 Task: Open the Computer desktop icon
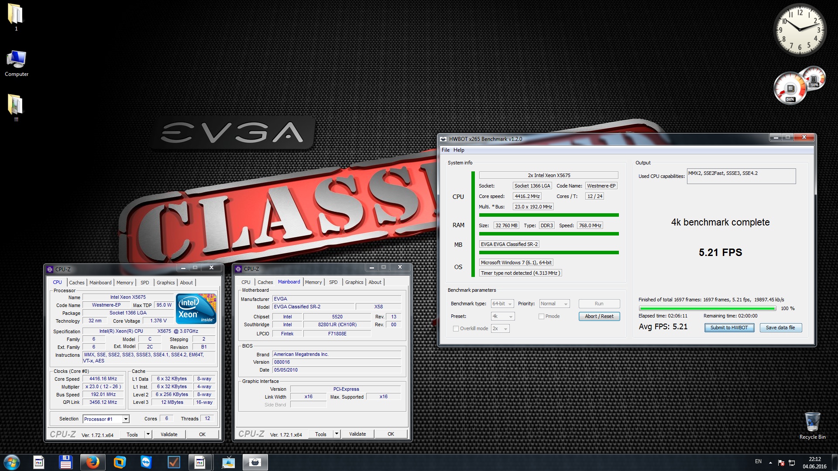coord(16,64)
